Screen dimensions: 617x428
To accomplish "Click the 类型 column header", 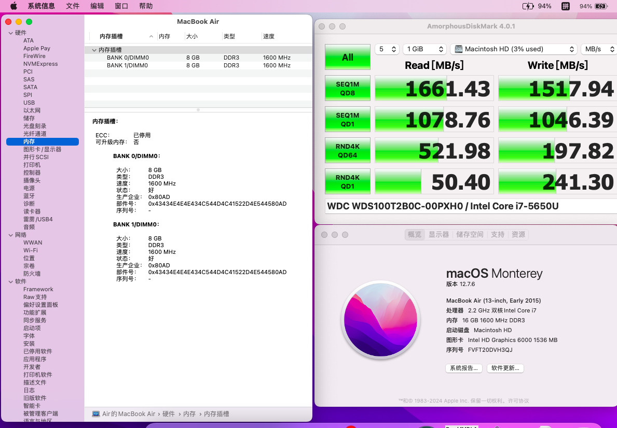I will [229, 36].
